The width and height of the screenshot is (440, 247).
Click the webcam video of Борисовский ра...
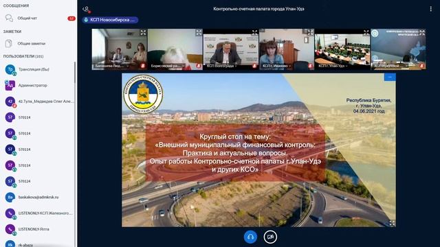pos(175,49)
